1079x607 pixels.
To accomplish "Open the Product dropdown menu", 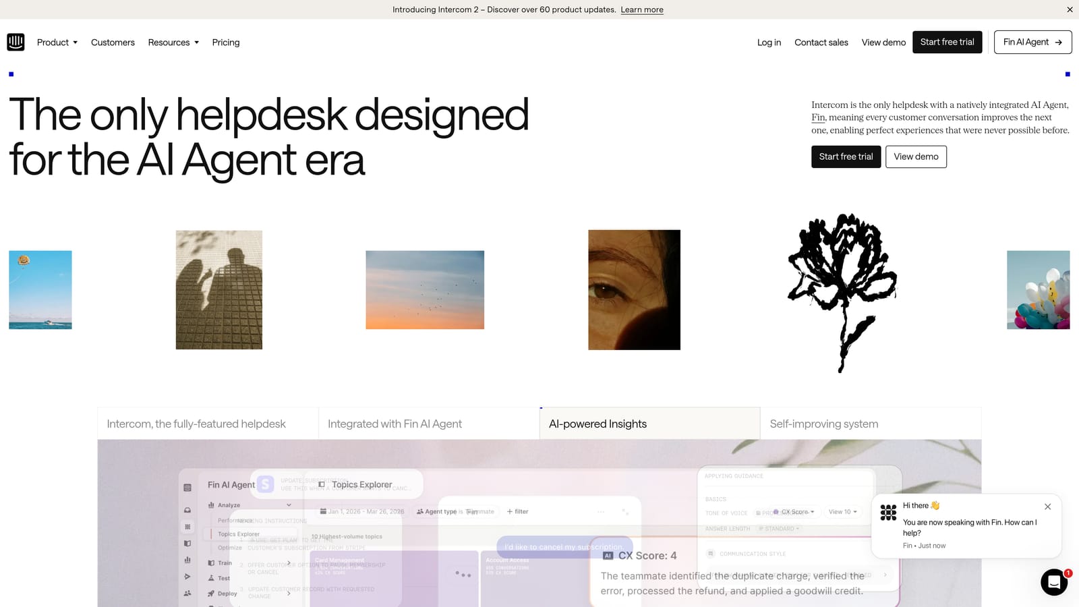I will [57, 42].
